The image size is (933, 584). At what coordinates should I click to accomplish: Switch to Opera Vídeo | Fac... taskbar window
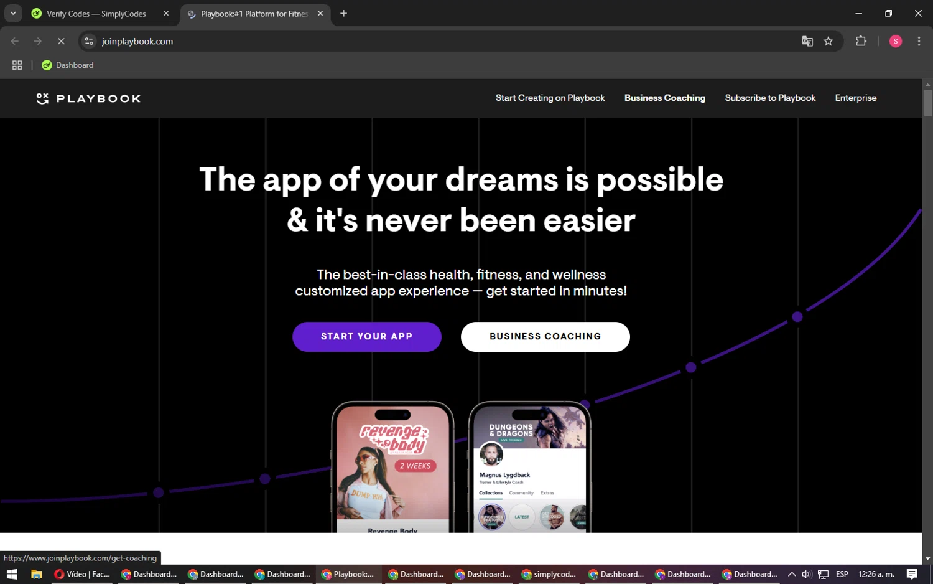pos(82,574)
